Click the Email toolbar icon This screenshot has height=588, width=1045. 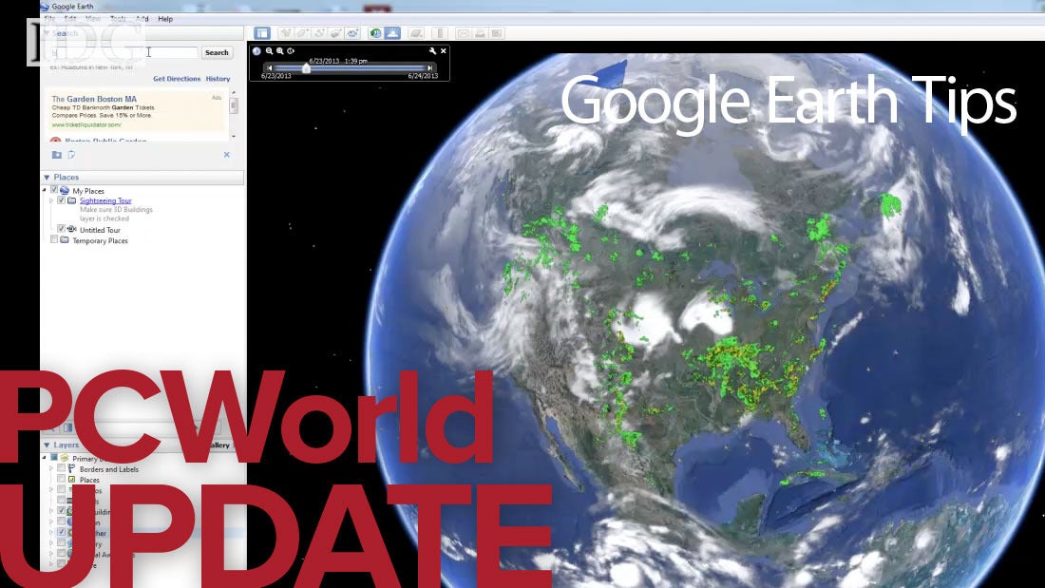click(464, 33)
